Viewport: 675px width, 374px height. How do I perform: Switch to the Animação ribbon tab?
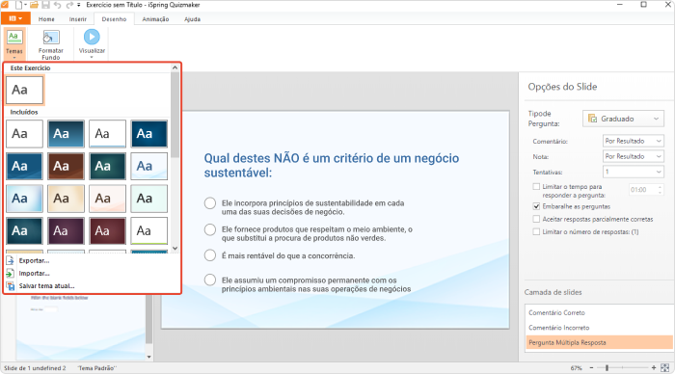pyautogui.click(x=155, y=19)
